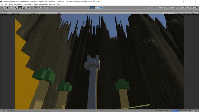Open the Component menu

point(28,4)
